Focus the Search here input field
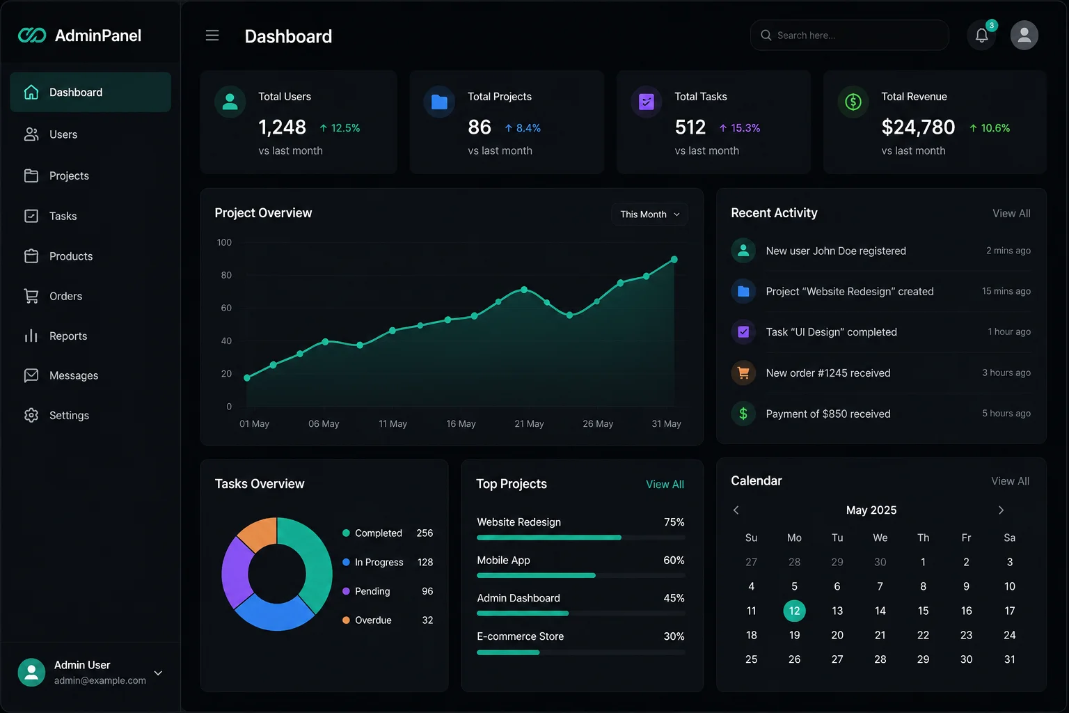Viewport: 1069px width, 713px height. (x=850, y=36)
